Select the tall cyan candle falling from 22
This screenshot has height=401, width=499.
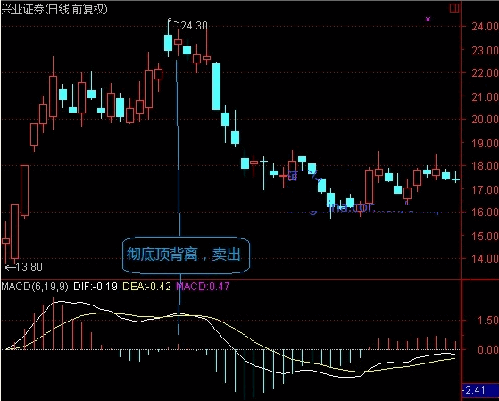coord(216,87)
